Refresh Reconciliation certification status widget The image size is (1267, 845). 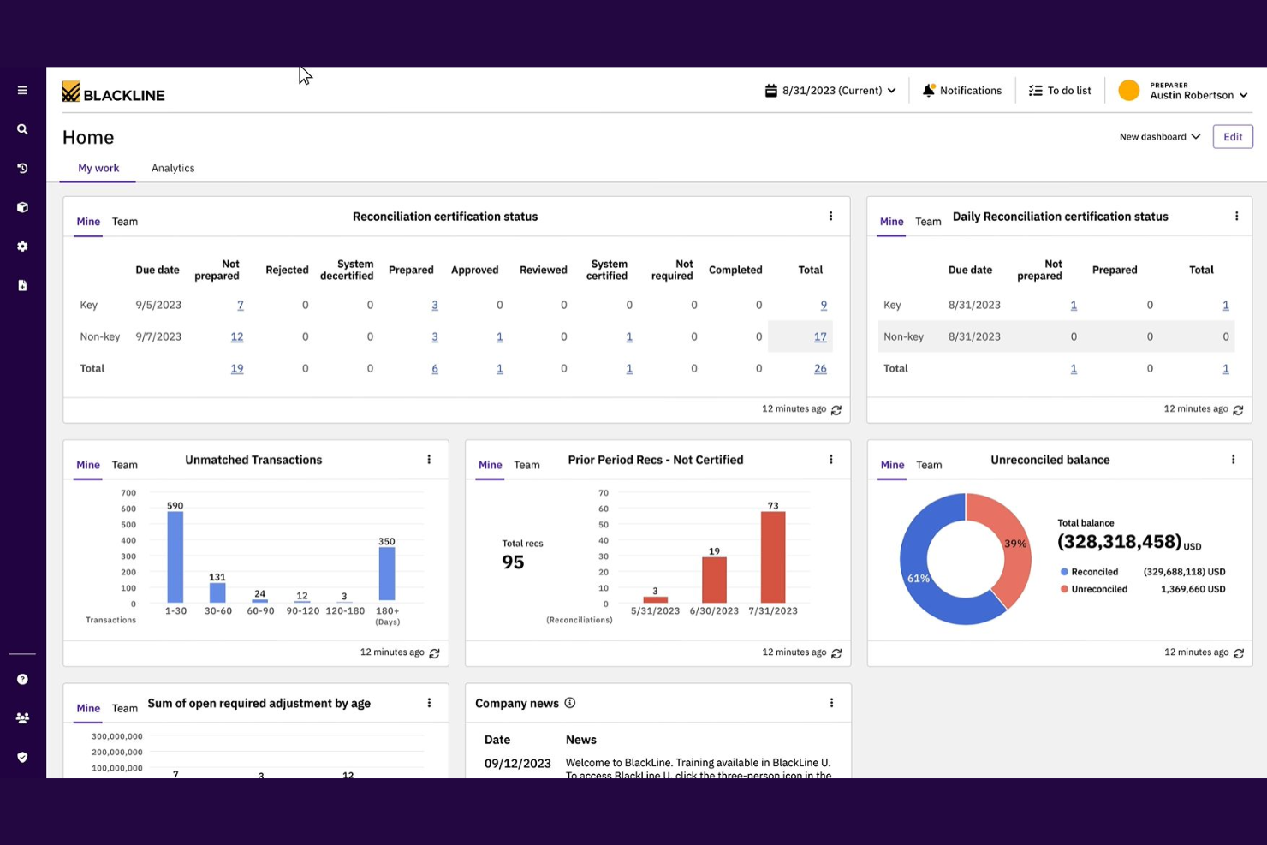(x=836, y=410)
